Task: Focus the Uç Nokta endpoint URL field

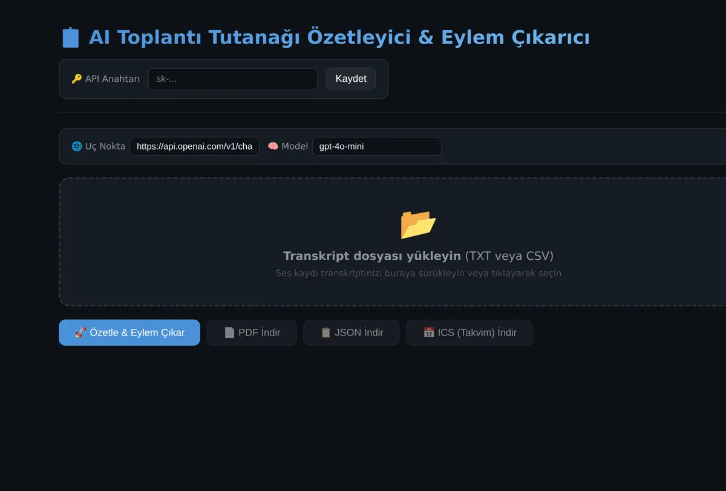Action: click(x=194, y=146)
